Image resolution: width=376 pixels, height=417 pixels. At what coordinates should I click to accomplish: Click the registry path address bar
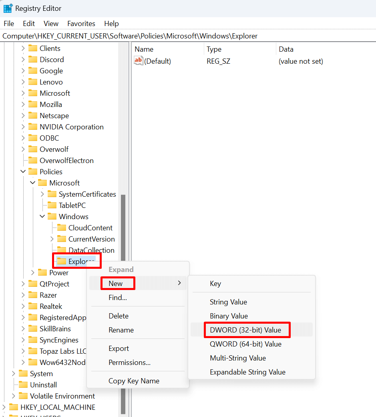coord(188,36)
